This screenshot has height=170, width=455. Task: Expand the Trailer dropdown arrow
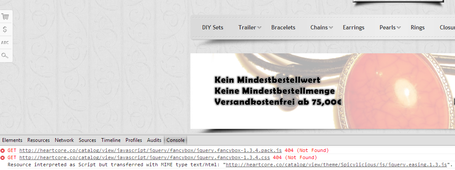(x=260, y=28)
